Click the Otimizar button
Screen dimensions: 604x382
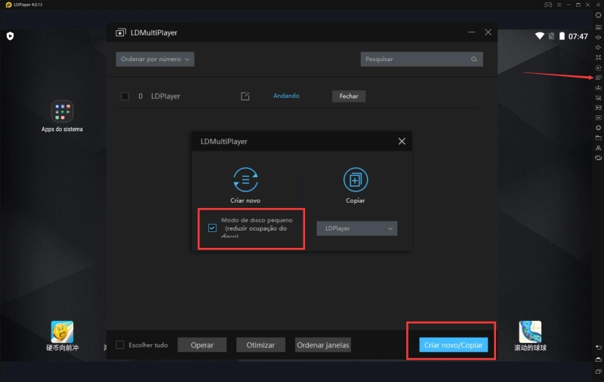click(x=260, y=345)
